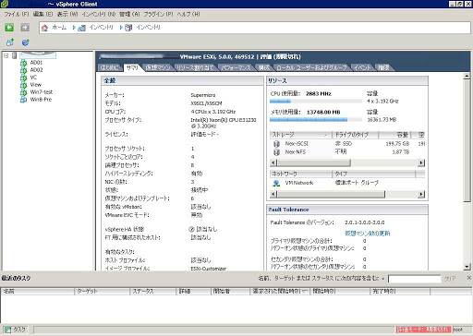
Task: Open the 管理 (A) menu
Action: pos(129,14)
